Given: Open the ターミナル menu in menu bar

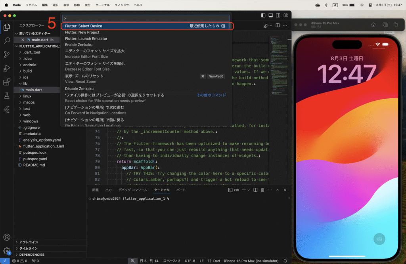Looking at the screenshot, I should click(x=102, y=5).
